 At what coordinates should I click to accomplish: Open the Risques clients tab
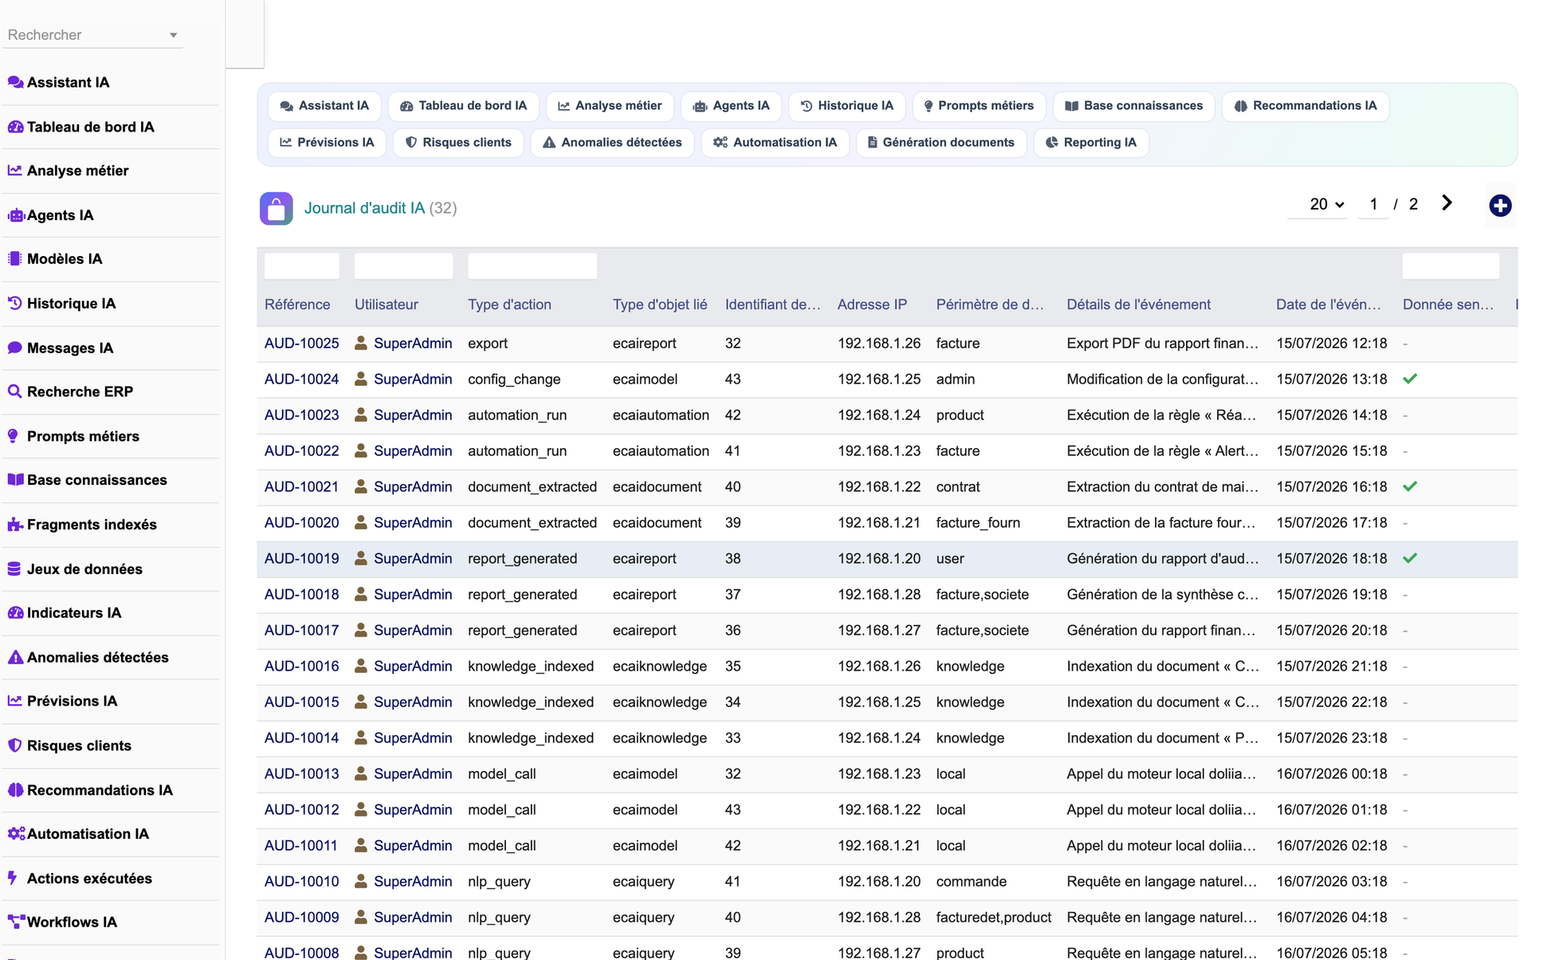click(458, 143)
